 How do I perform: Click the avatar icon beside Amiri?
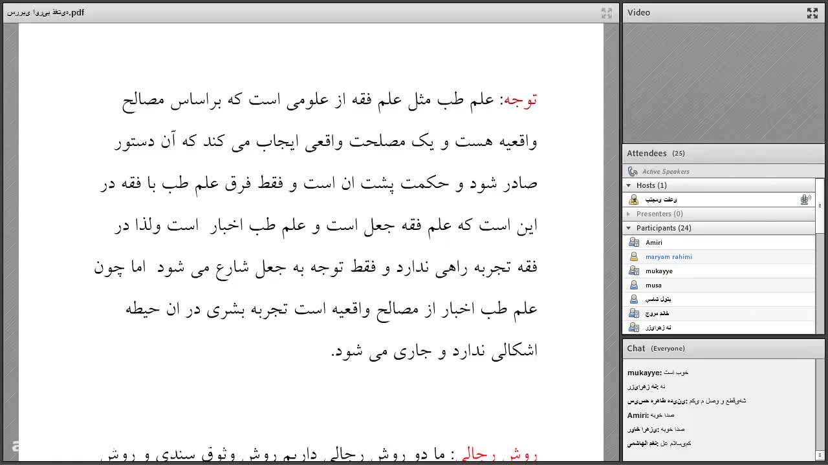[634, 242]
